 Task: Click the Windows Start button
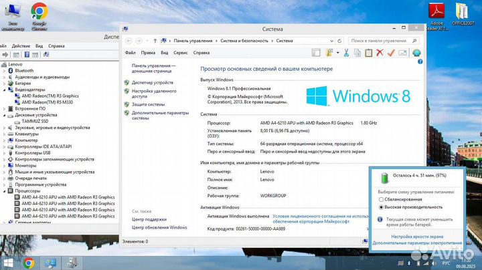[8, 263]
